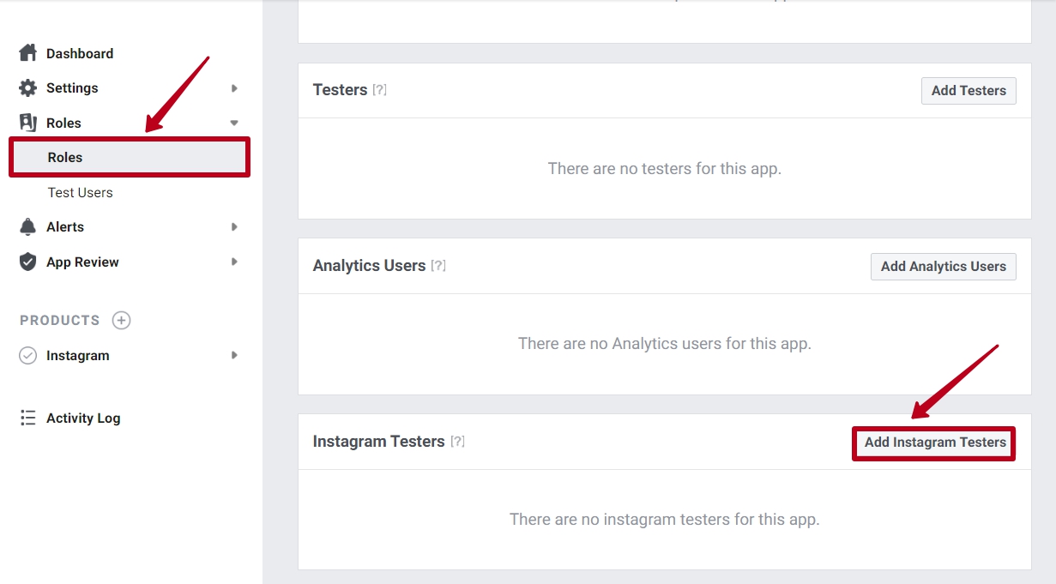Click the add product plus icon
1056x584 pixels.
pos(121,319)
